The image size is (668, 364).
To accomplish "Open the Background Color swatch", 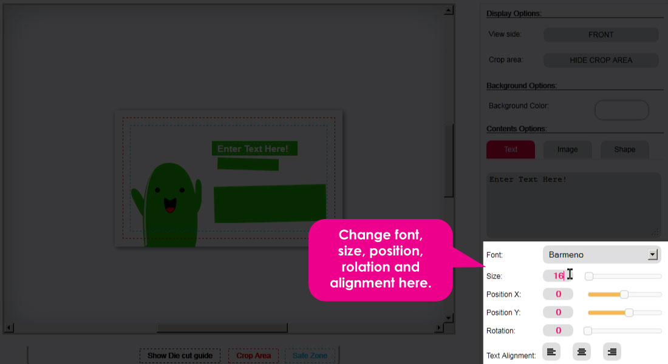I will tap(622, 110).
